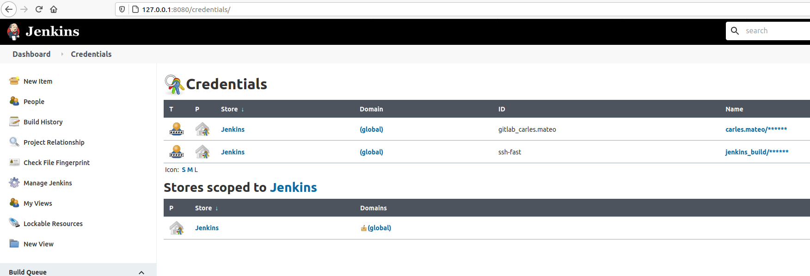Viewport: 810px width, 276px height.
Task: Click the small castle icon beside (global) domain
Action: pyautogui.click(x=364, y=228)
